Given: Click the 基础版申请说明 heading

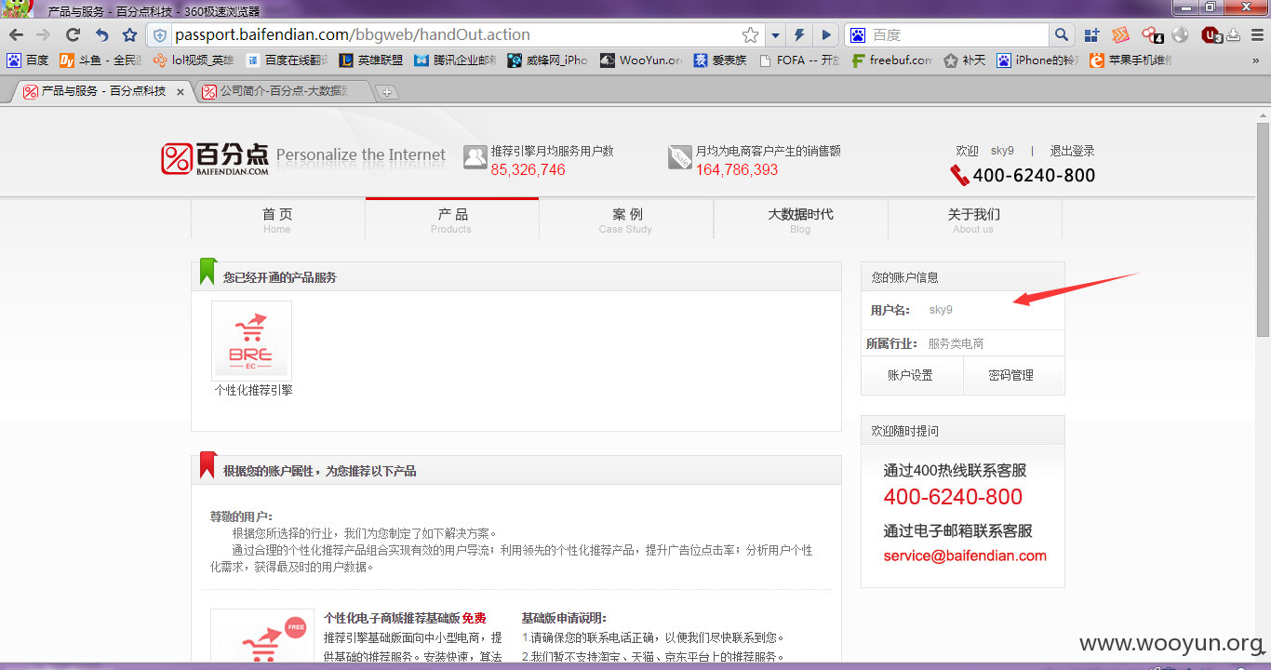Looking at the screenshot, I should 564,618.
